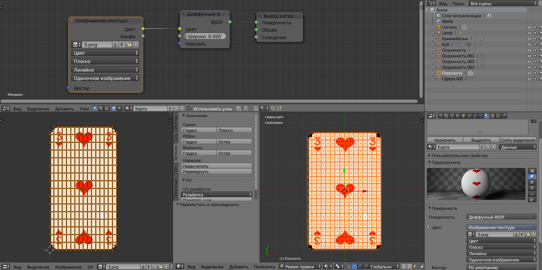Open Узел menu in node editor
The height and width of the screenshot is (270, 542).
tap(84, 109)
